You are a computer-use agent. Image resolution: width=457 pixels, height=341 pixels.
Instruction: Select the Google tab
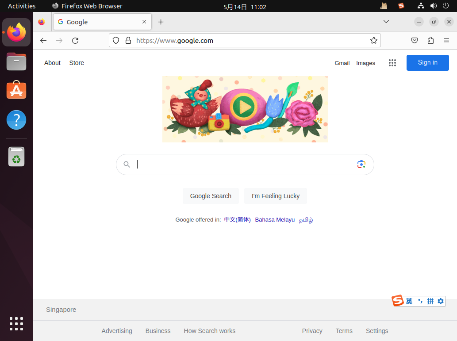(x=102, y=22)
